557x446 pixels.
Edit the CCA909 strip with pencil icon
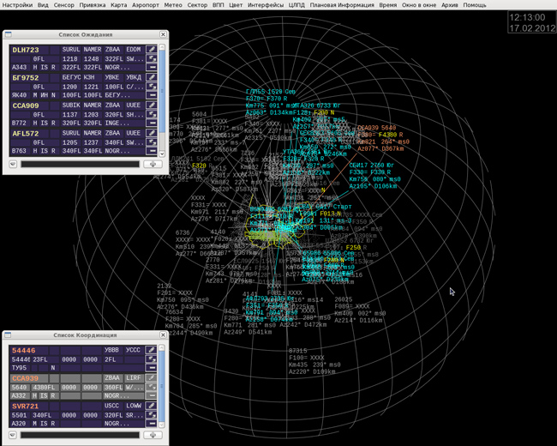coord(152,105)
